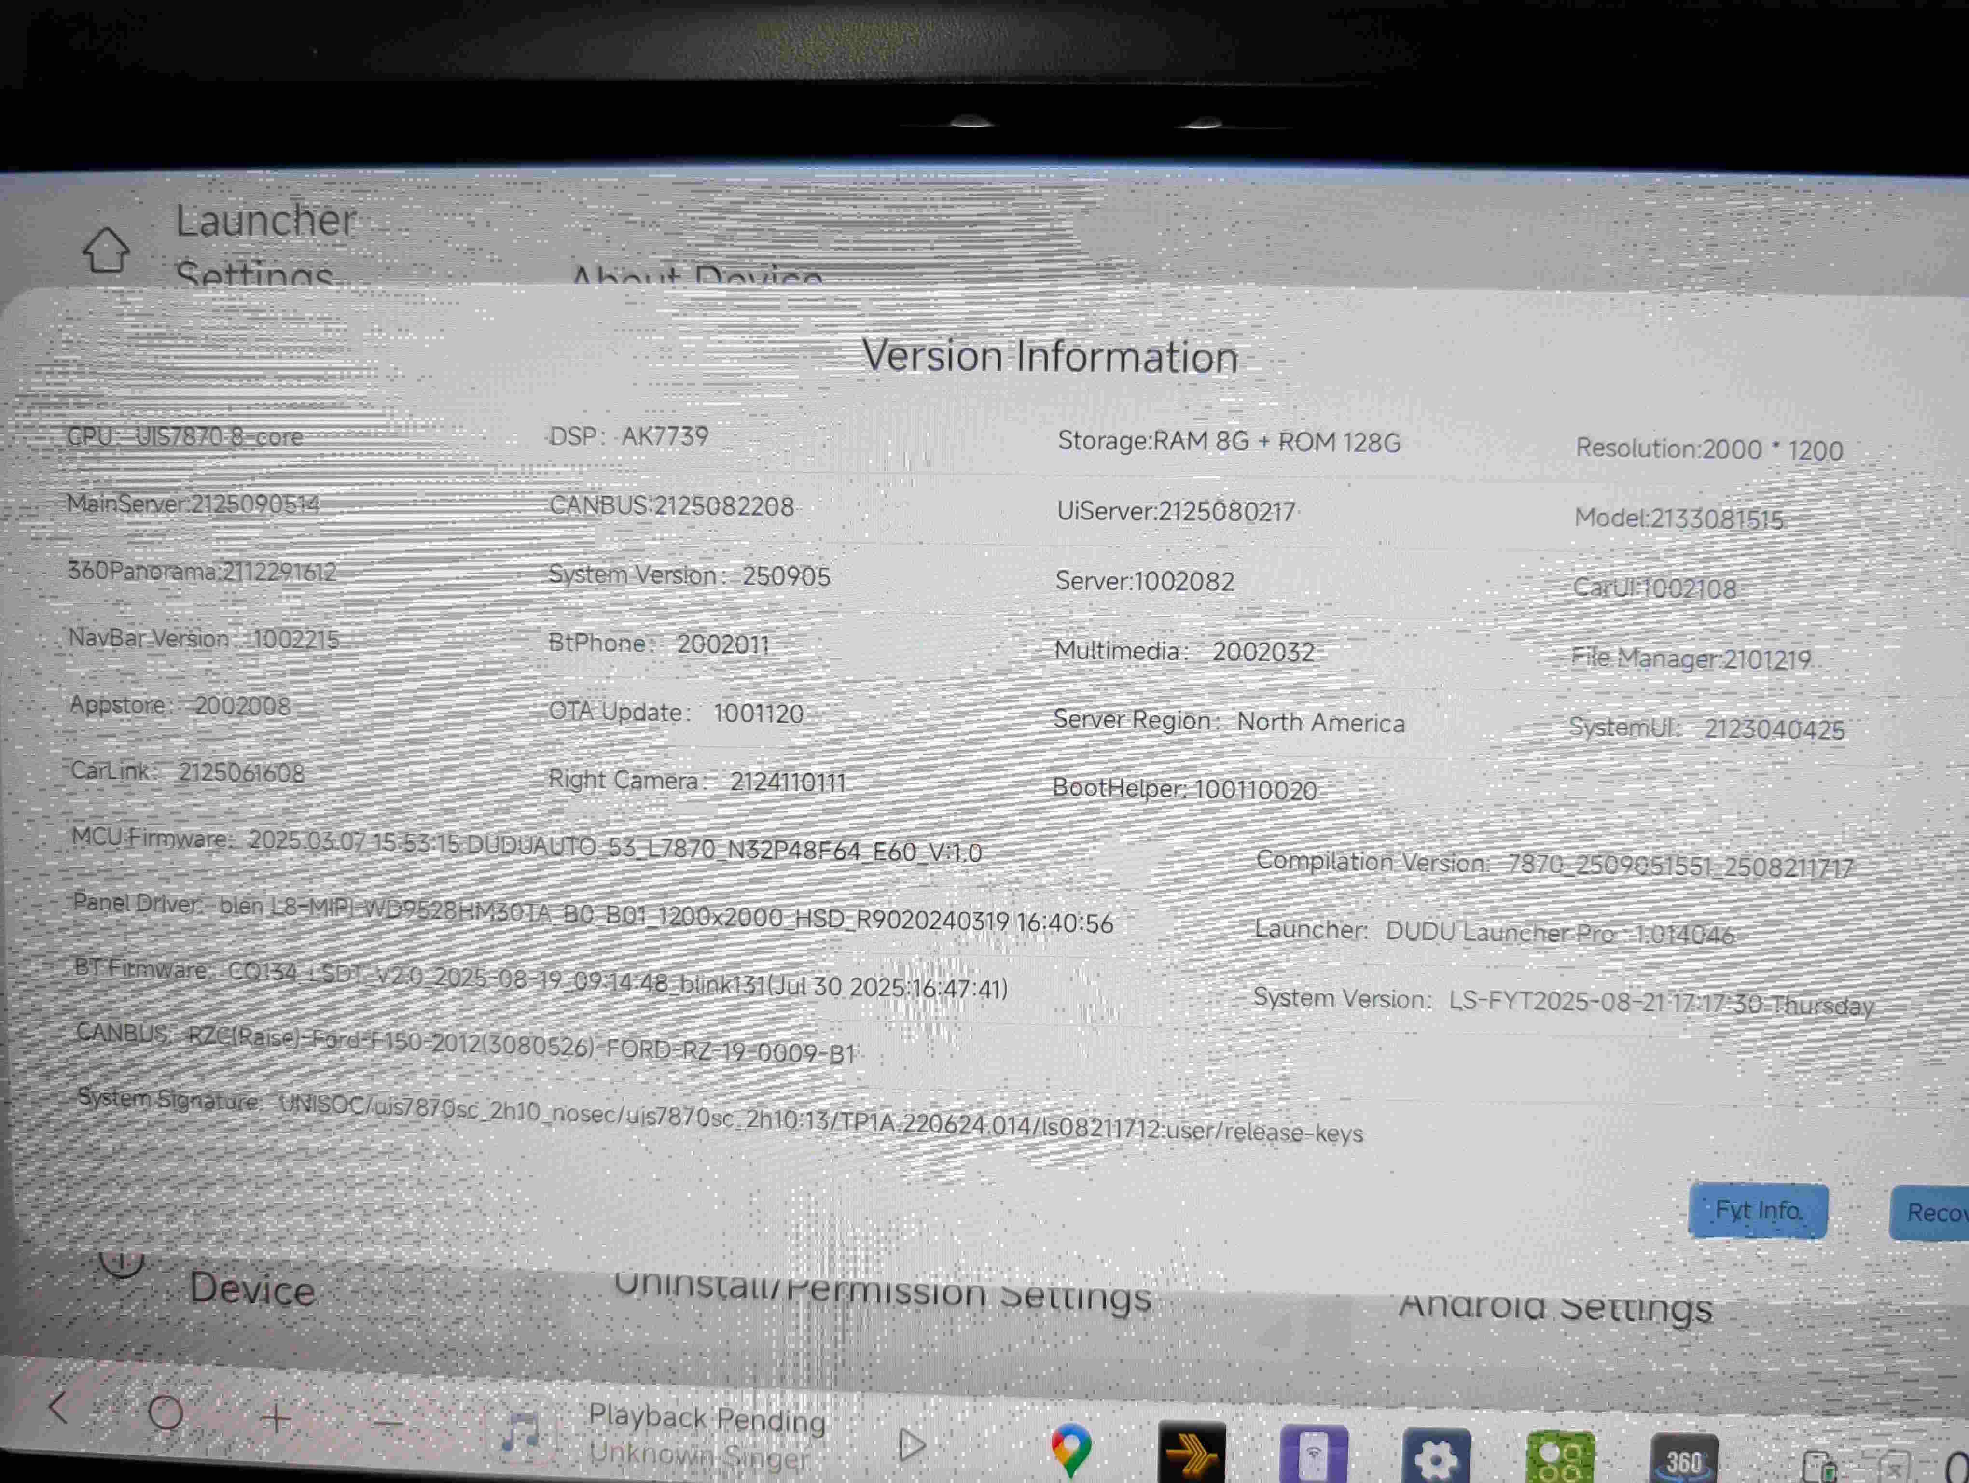Start playback with the play triangle
Screen dimensions: 1969x1483
(x=912, y=1444)
